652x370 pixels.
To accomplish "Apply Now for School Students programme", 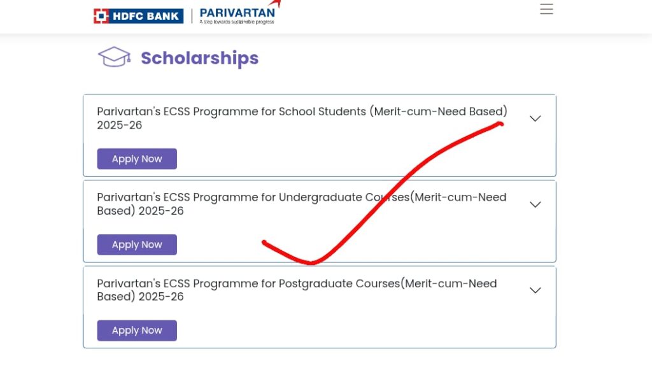I will pos(137,159).
